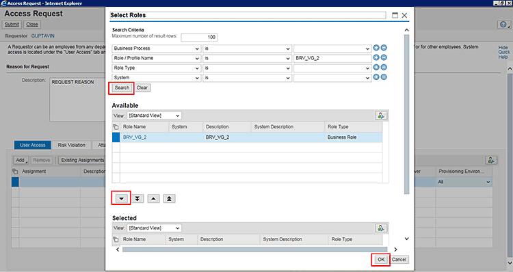The image size is (513, 272).
Task: Click Close in Access Request window
Action: click(x=32, y=25)
